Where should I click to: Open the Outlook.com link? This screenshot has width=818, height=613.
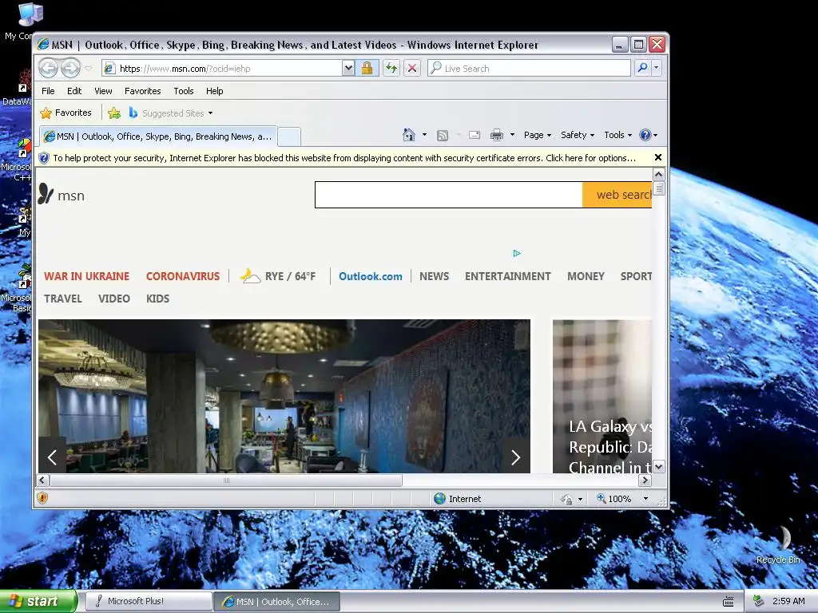click(371, 276)
